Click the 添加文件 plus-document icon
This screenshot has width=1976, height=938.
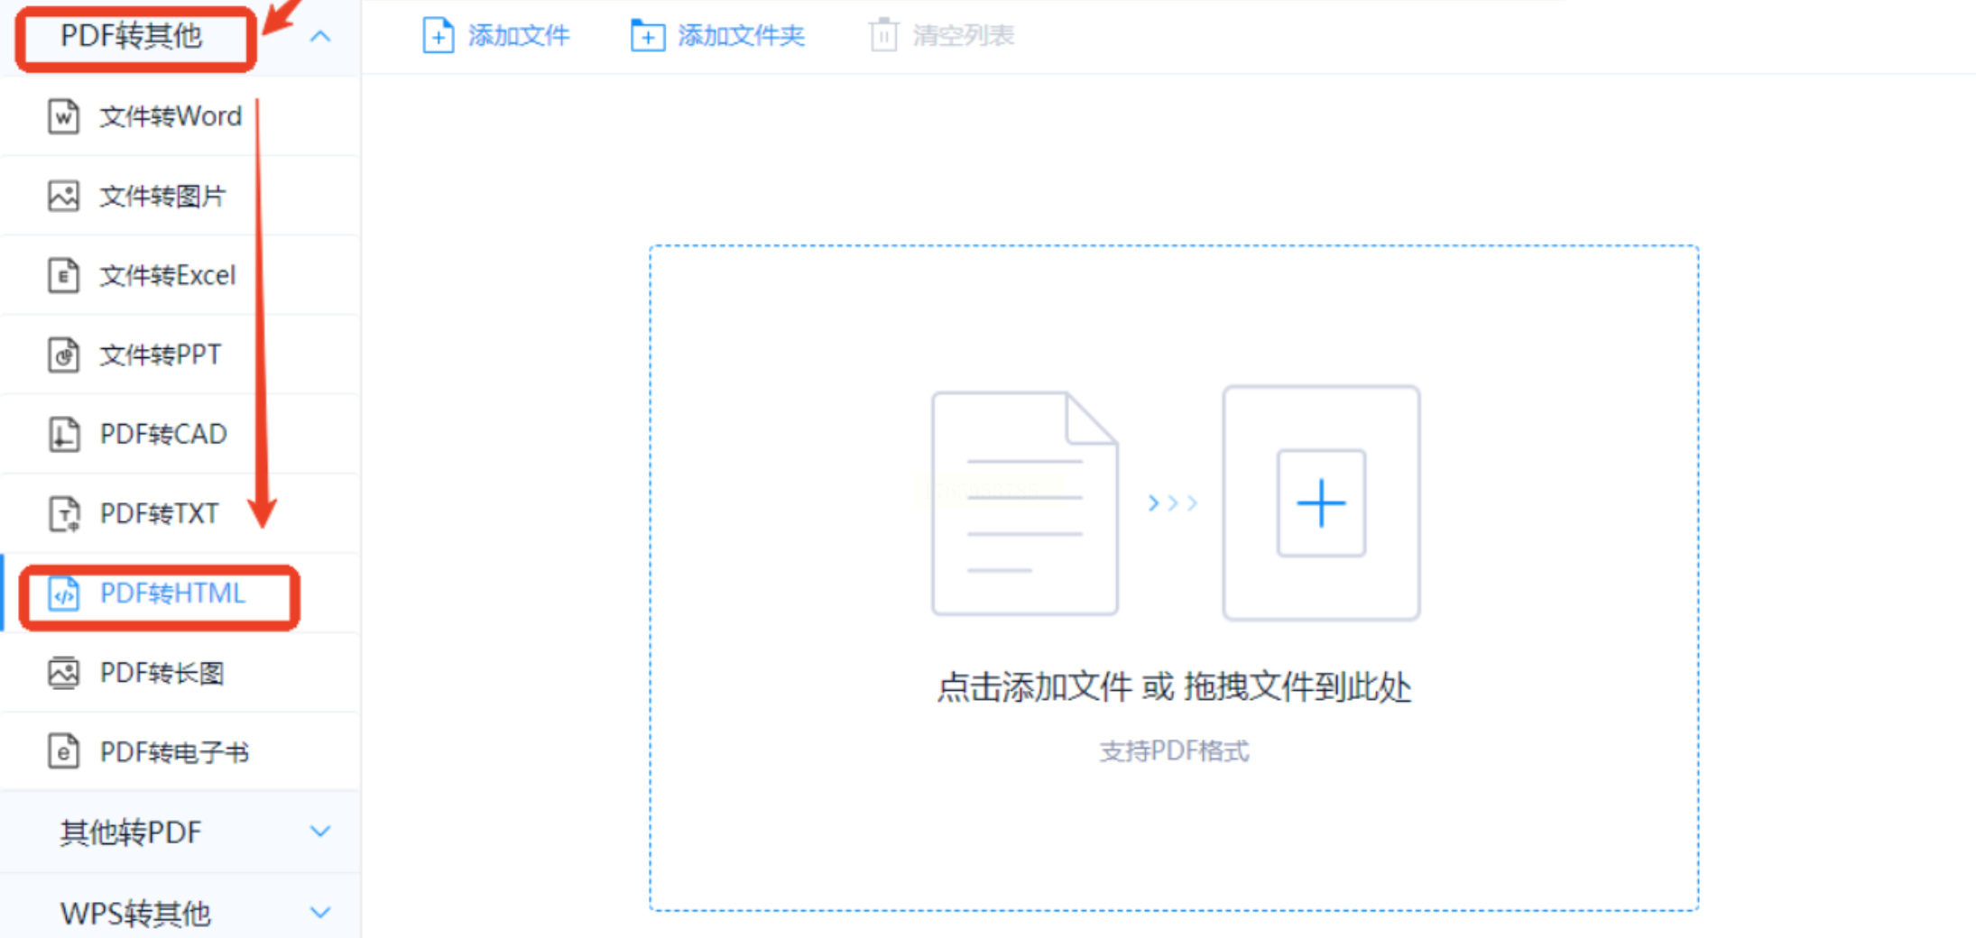[x=439, y=36]
